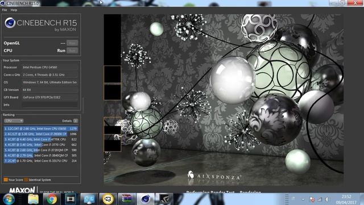Select the Core i7-4770K ranking row

[40, 139]
